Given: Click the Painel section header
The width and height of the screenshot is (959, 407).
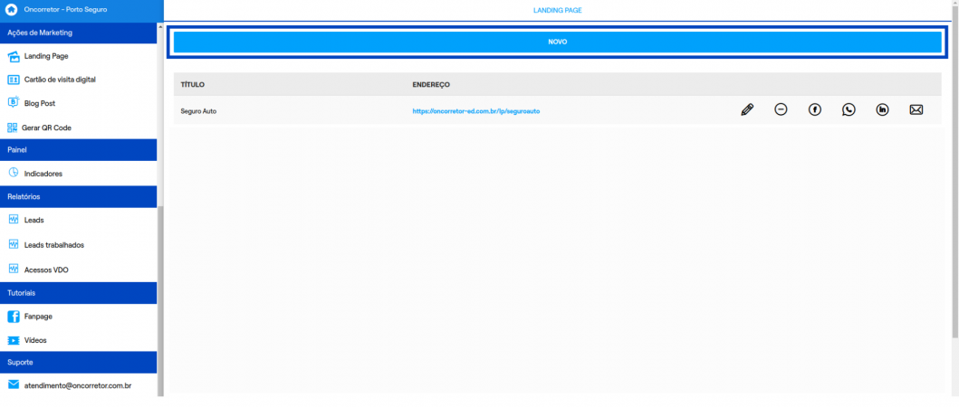Looking at the screenshot, I should pos(78,150).
